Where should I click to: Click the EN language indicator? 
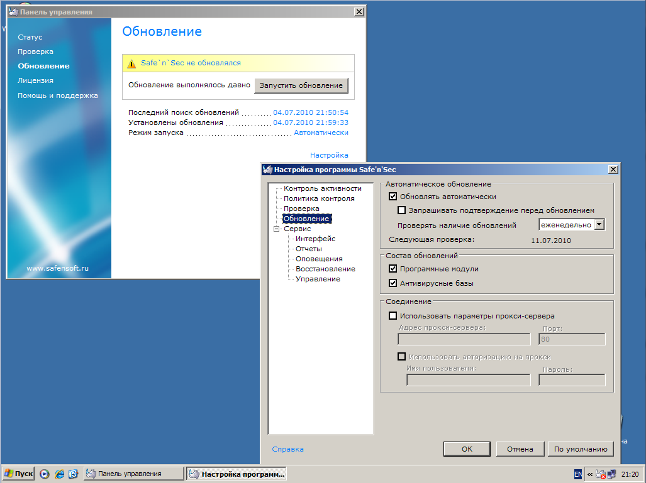578,474
